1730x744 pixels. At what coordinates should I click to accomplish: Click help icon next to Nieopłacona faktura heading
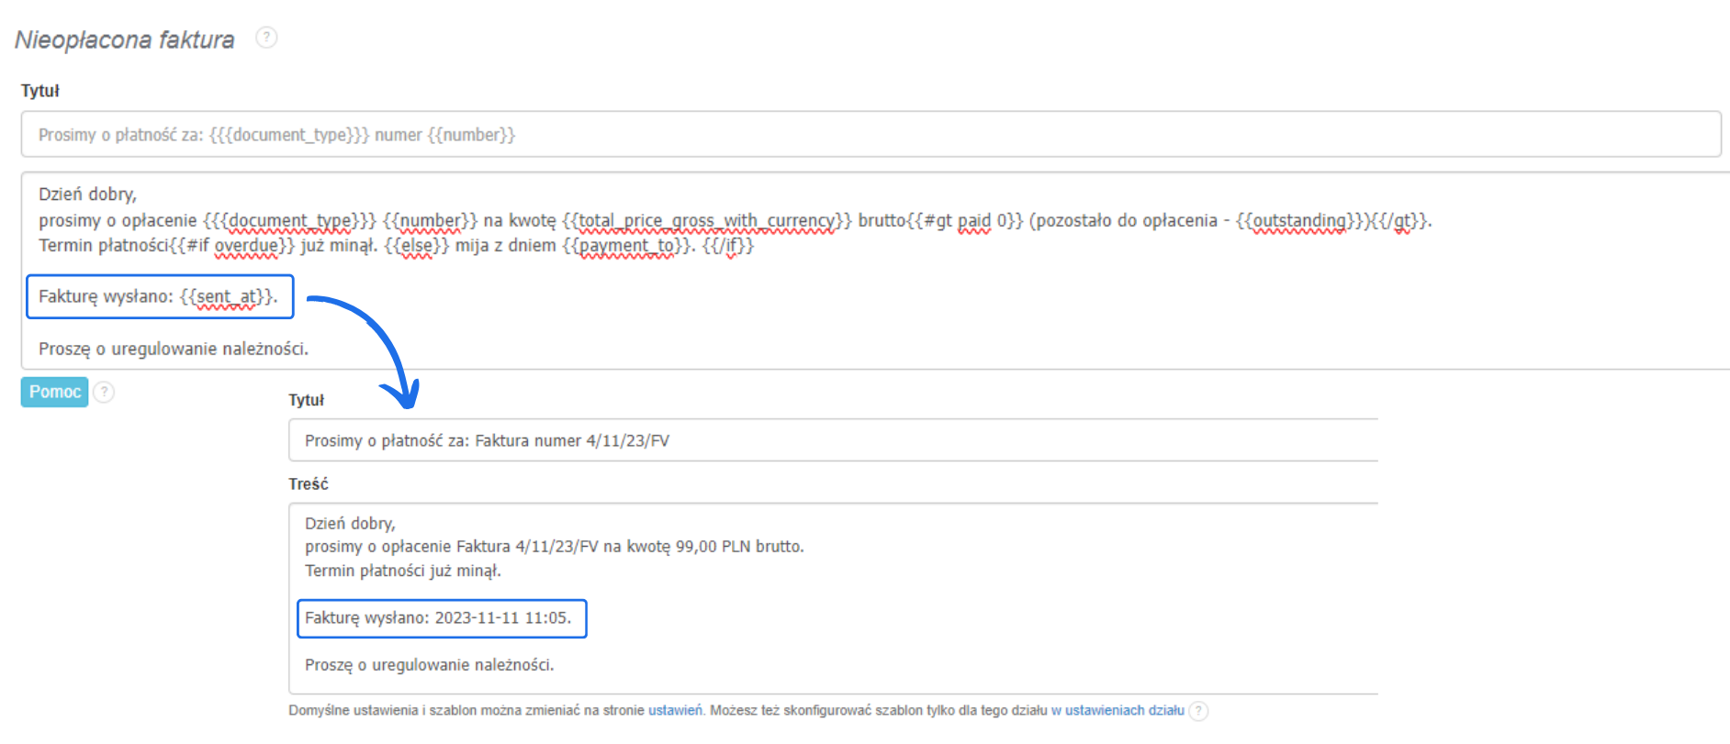click(266, 38)
